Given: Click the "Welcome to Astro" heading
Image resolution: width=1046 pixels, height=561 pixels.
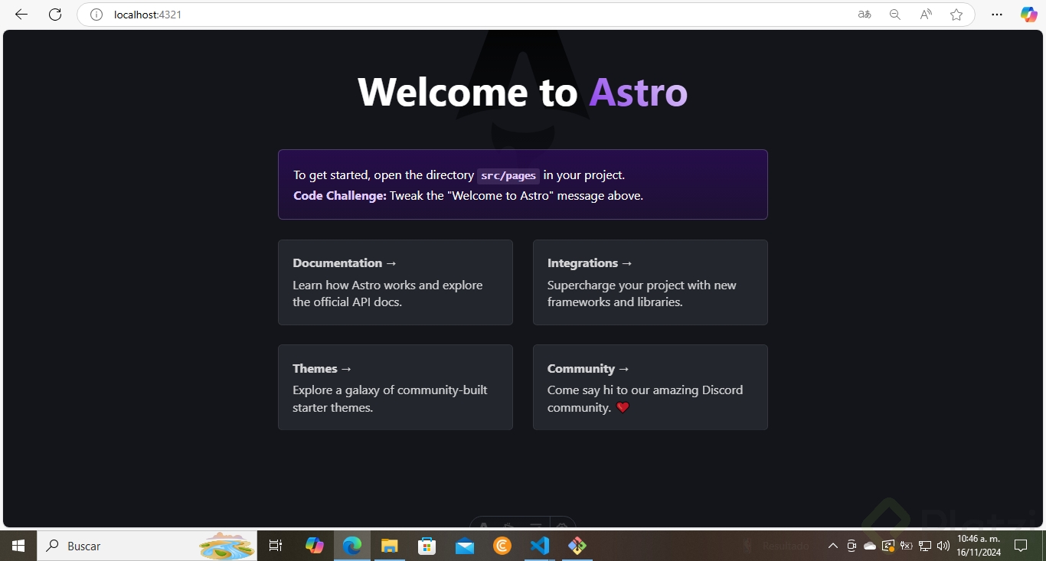Looking at the screenshot, I should tap(523, 92).
